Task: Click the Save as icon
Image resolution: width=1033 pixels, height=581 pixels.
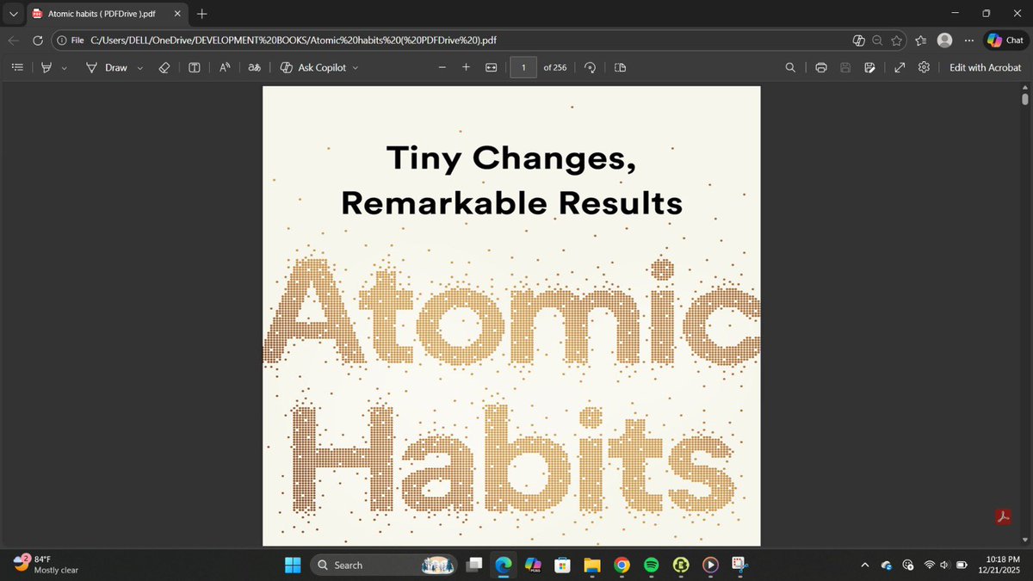Action: point(869,67)
